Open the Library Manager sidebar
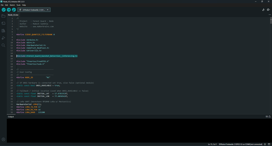Image resolution: width=272 pixels, height=146 pixels. 3,31
